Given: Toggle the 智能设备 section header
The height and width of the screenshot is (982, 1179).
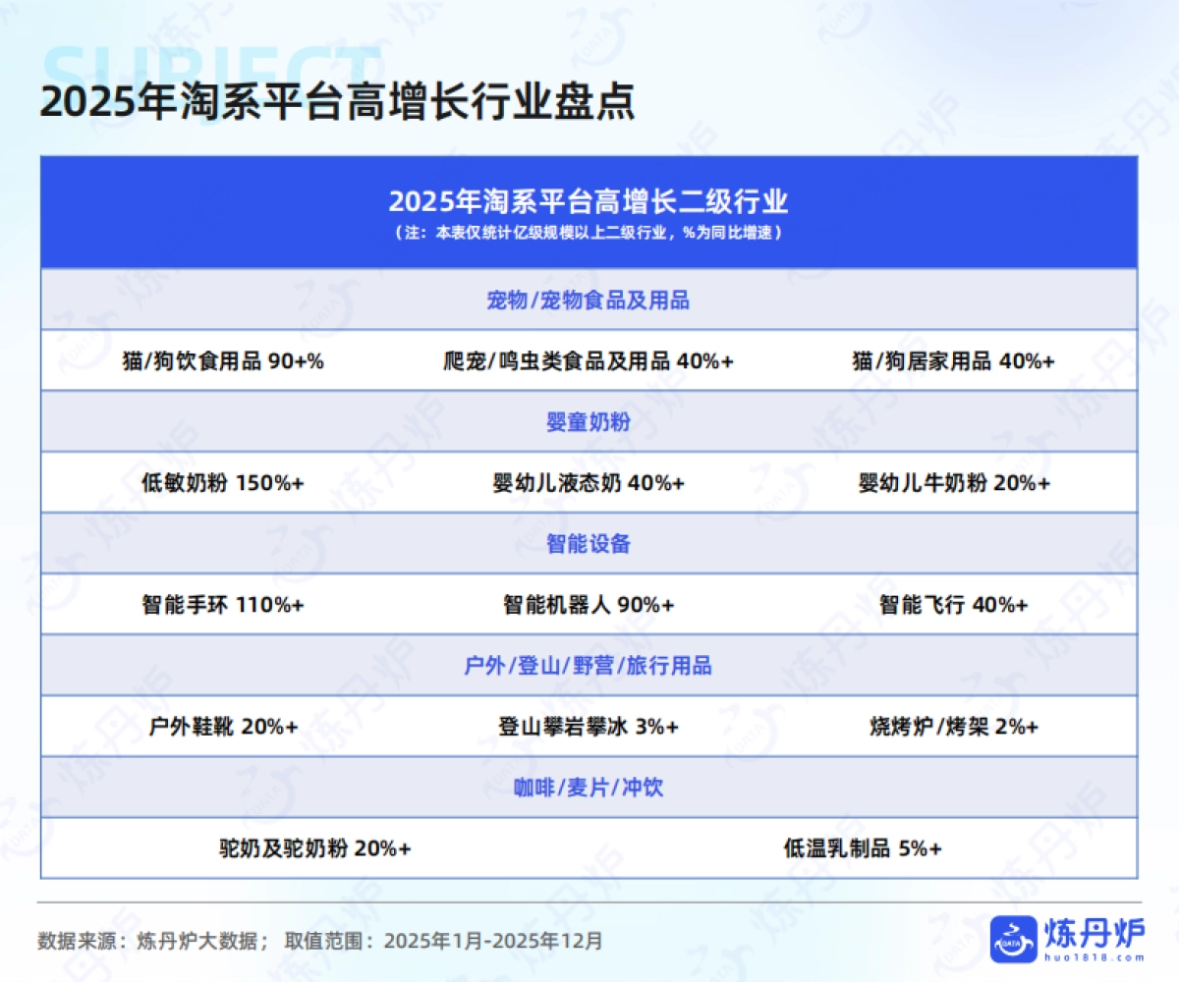Looking at the screenshot, I should coord(589,541).
